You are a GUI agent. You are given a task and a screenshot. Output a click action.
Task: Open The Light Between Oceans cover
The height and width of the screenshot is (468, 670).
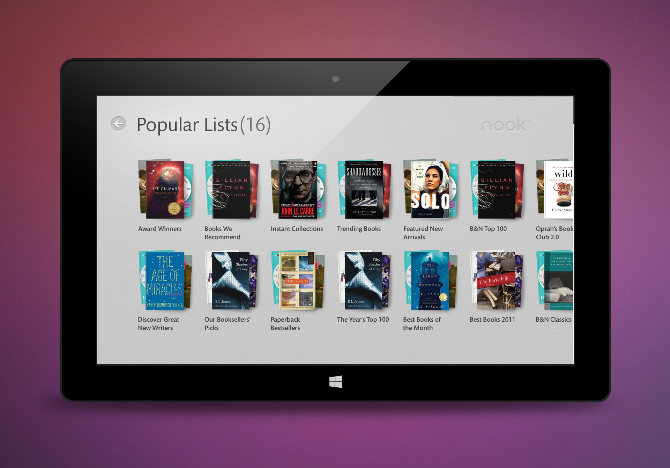pyautogui.click(x=430, y=281)
